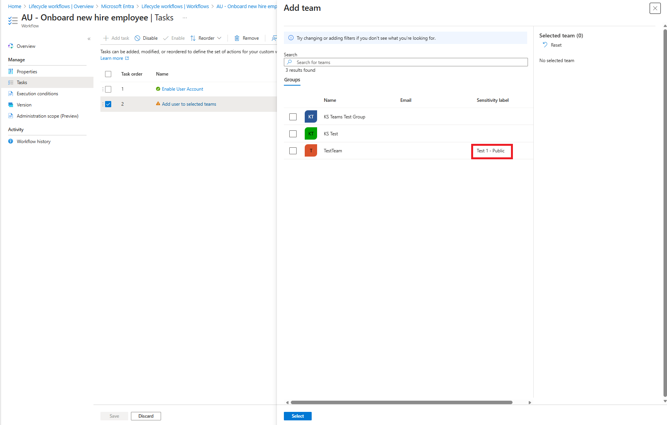The height and width of the screenshot is (425, 667).
Task: Open Workflow history in the sidebar
Action: coord(33,141)
